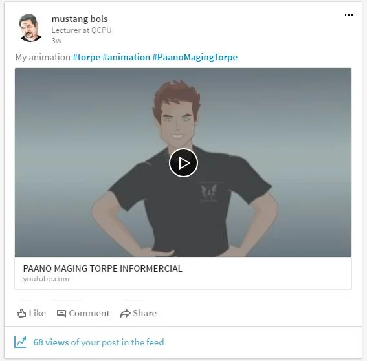Click the animated character video thumbnail
The height and width of the screenshot is (361, 367).
point(183,162)
